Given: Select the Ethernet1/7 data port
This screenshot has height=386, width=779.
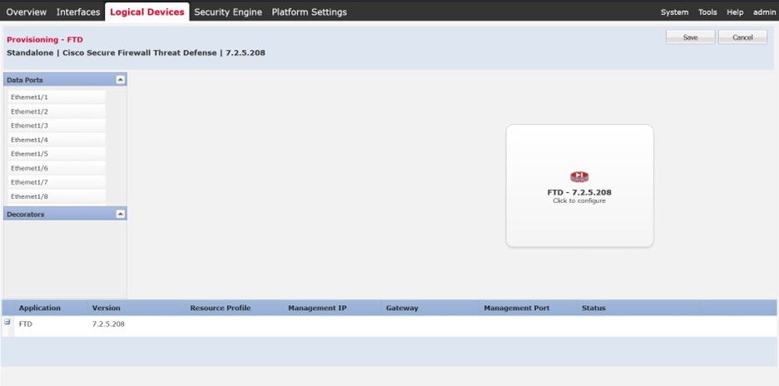Looking at the screenshot, I should [57, 182].
